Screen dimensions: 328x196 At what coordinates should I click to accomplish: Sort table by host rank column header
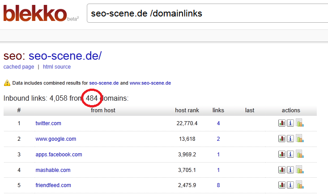(x=187, y=110)
